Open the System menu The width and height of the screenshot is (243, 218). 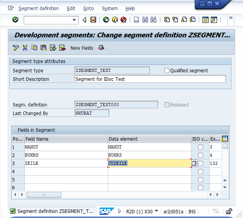click(x=110, y=9)
